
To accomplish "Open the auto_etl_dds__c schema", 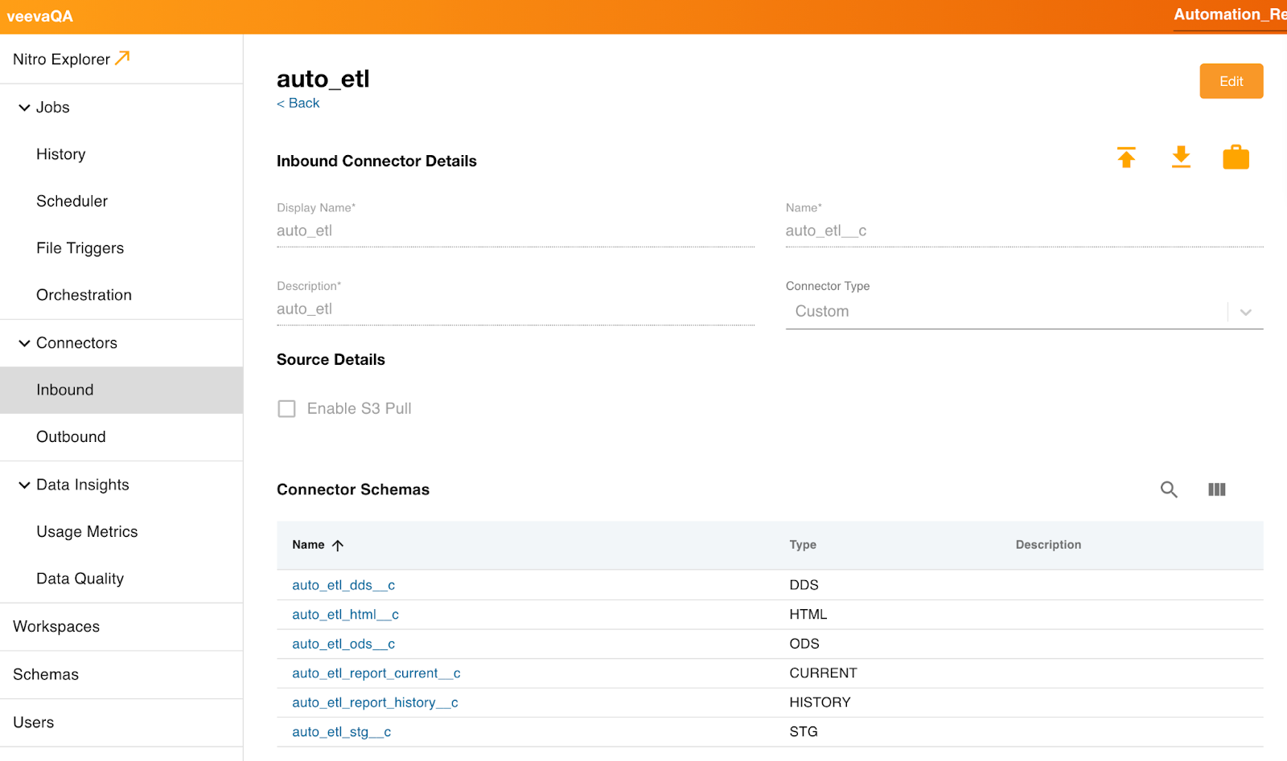I will click(343, 585).
